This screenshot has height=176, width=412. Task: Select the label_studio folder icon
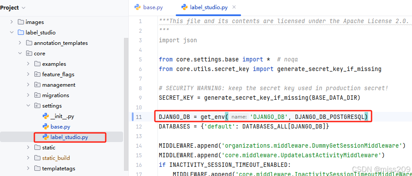pos(20,33)
